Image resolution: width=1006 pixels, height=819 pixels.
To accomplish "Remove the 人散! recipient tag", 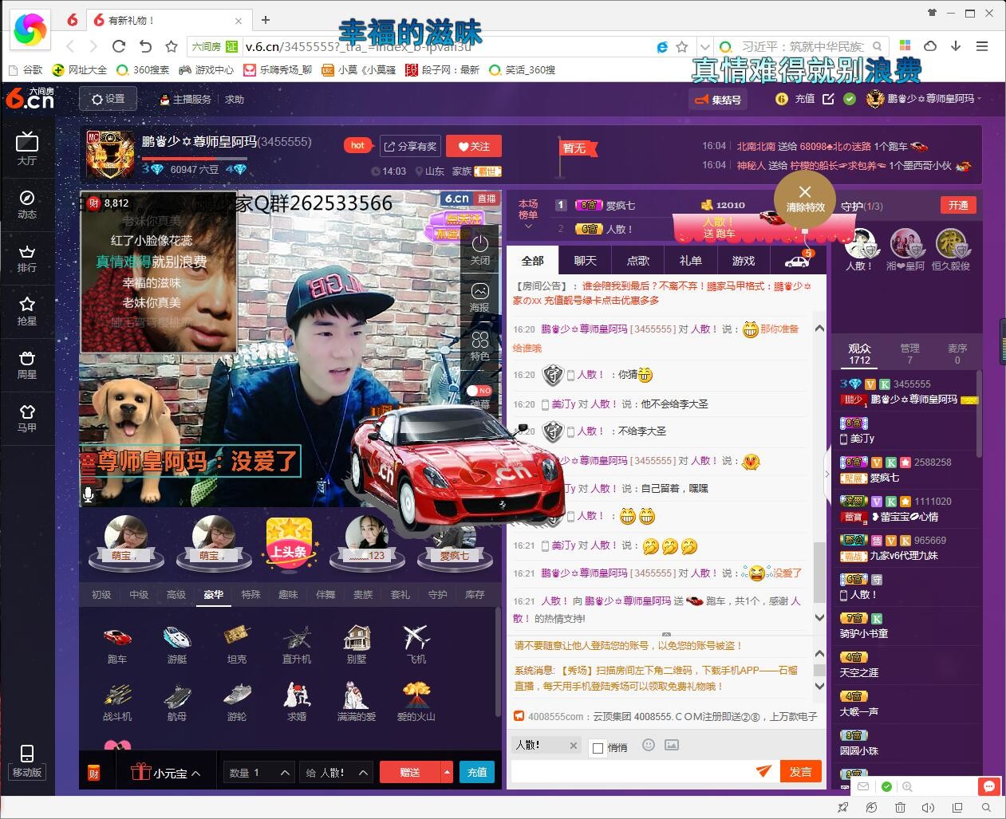I will [x=573, y=746].
